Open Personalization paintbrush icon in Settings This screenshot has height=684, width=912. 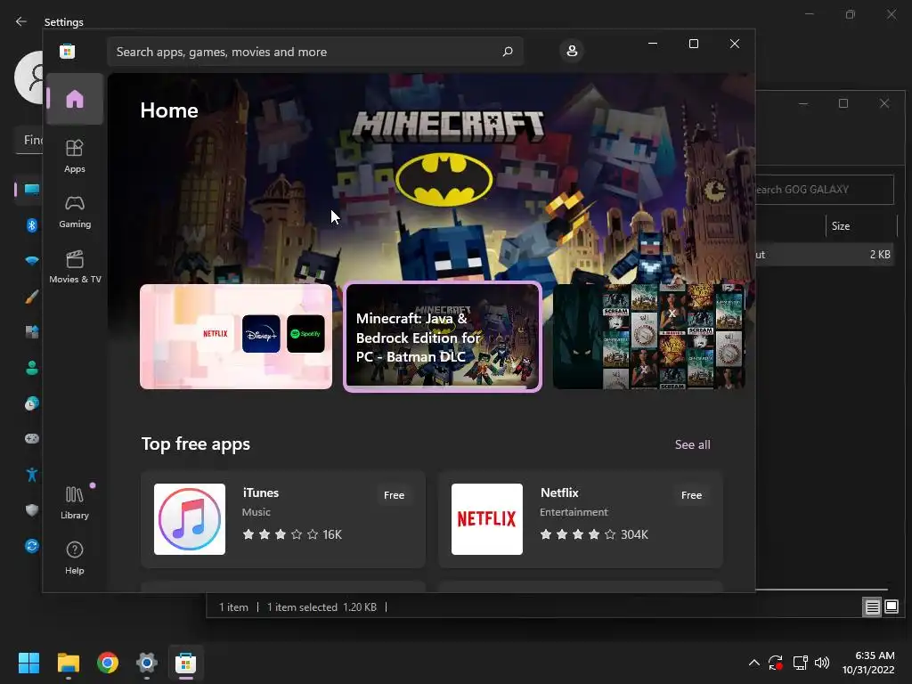coord(32,296)
